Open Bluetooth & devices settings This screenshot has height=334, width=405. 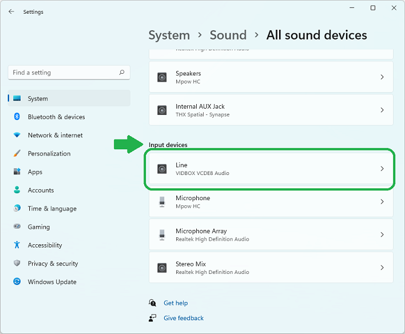click(x=69, y=117)
